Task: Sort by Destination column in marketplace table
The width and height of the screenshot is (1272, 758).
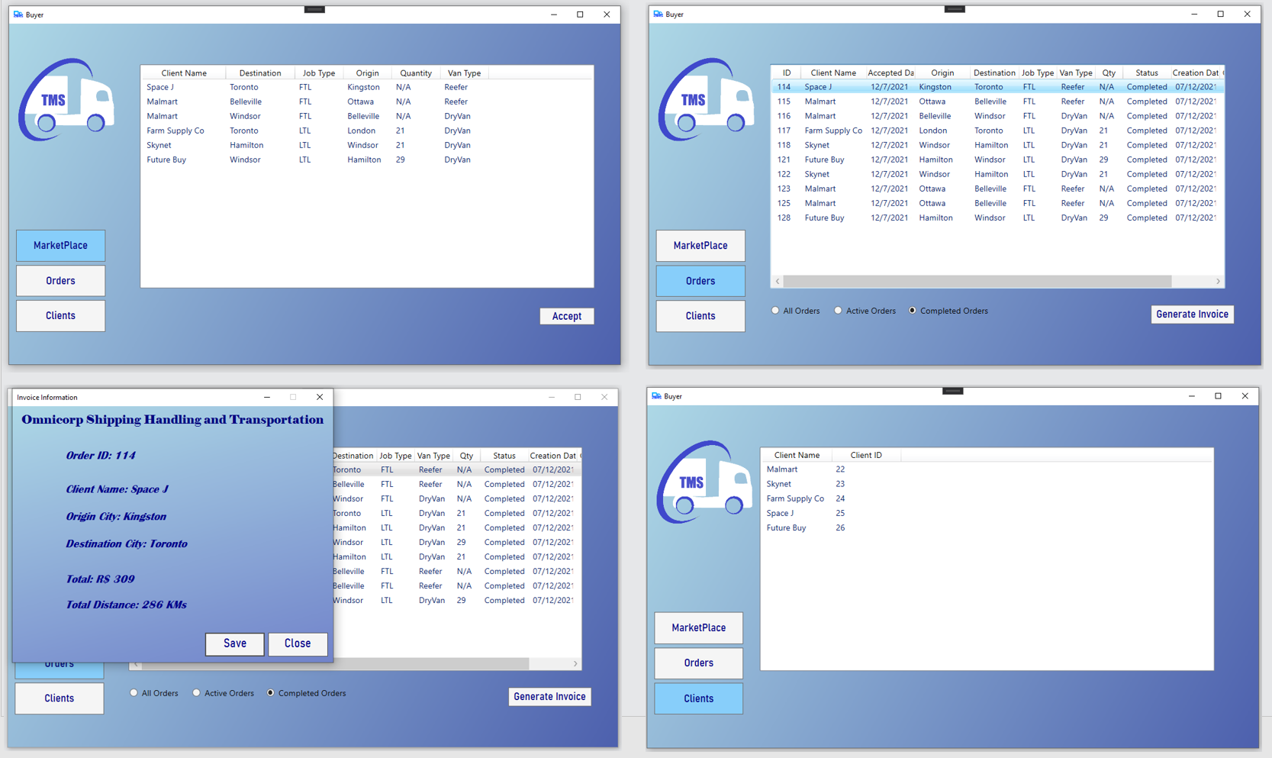Action: [260, 73]
